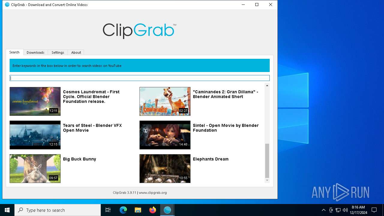The width and height of the screenshot is (384, 216).
Task: Open Task View on the taskbar
Action: [108, 210]
